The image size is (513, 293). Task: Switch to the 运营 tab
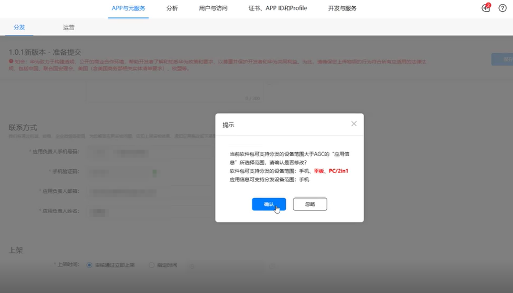69,27
